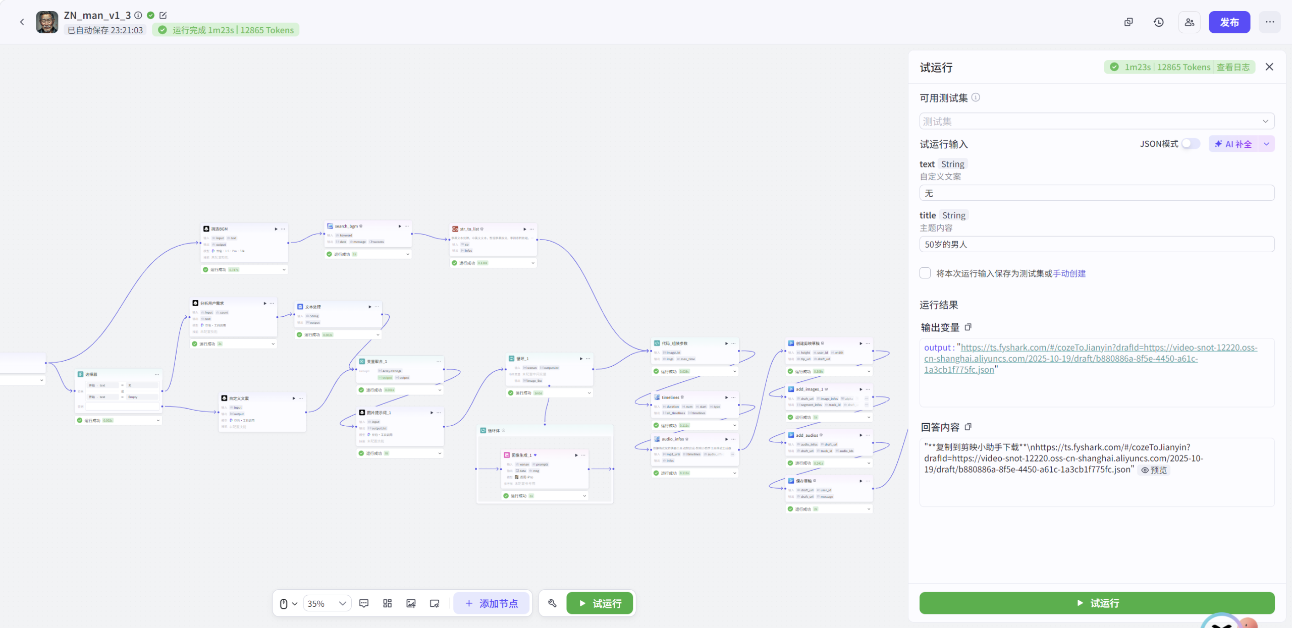Click the 添加节点 add node button

click(x=492, y=603)
